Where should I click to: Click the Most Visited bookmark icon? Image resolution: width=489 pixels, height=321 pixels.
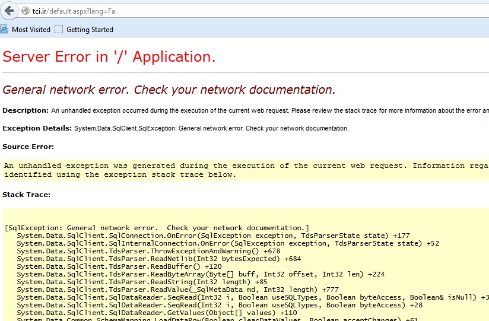4,29
